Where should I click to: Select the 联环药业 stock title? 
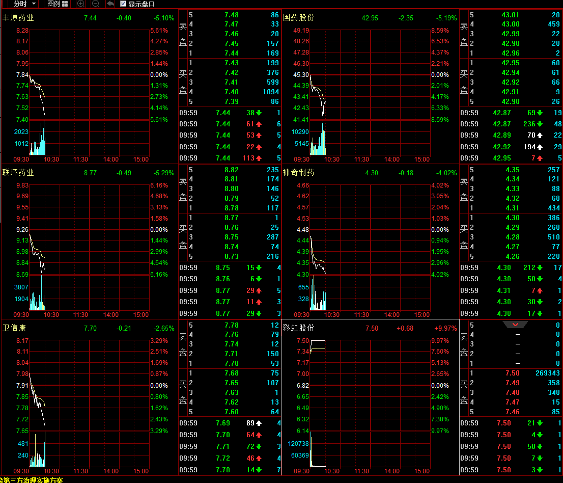(18, 173)
